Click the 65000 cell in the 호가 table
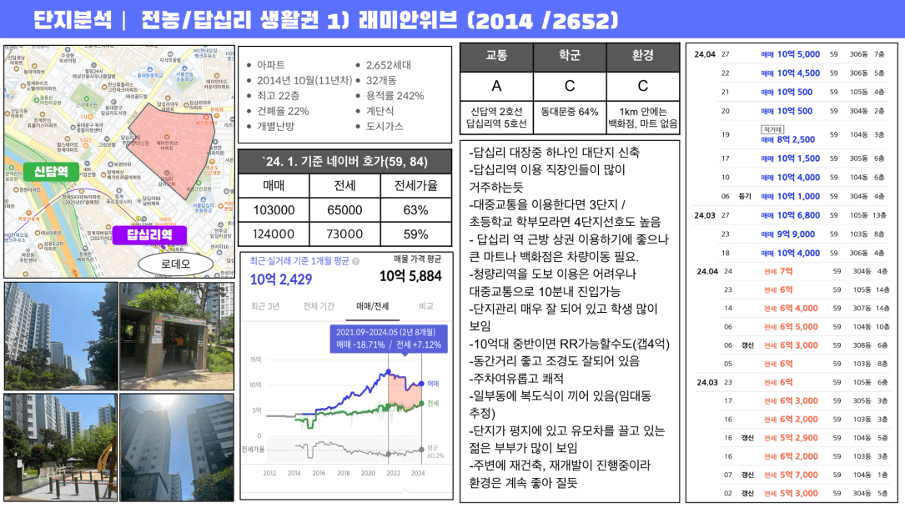This screenshot has width=905, height=508. click(x=344, y=210)
